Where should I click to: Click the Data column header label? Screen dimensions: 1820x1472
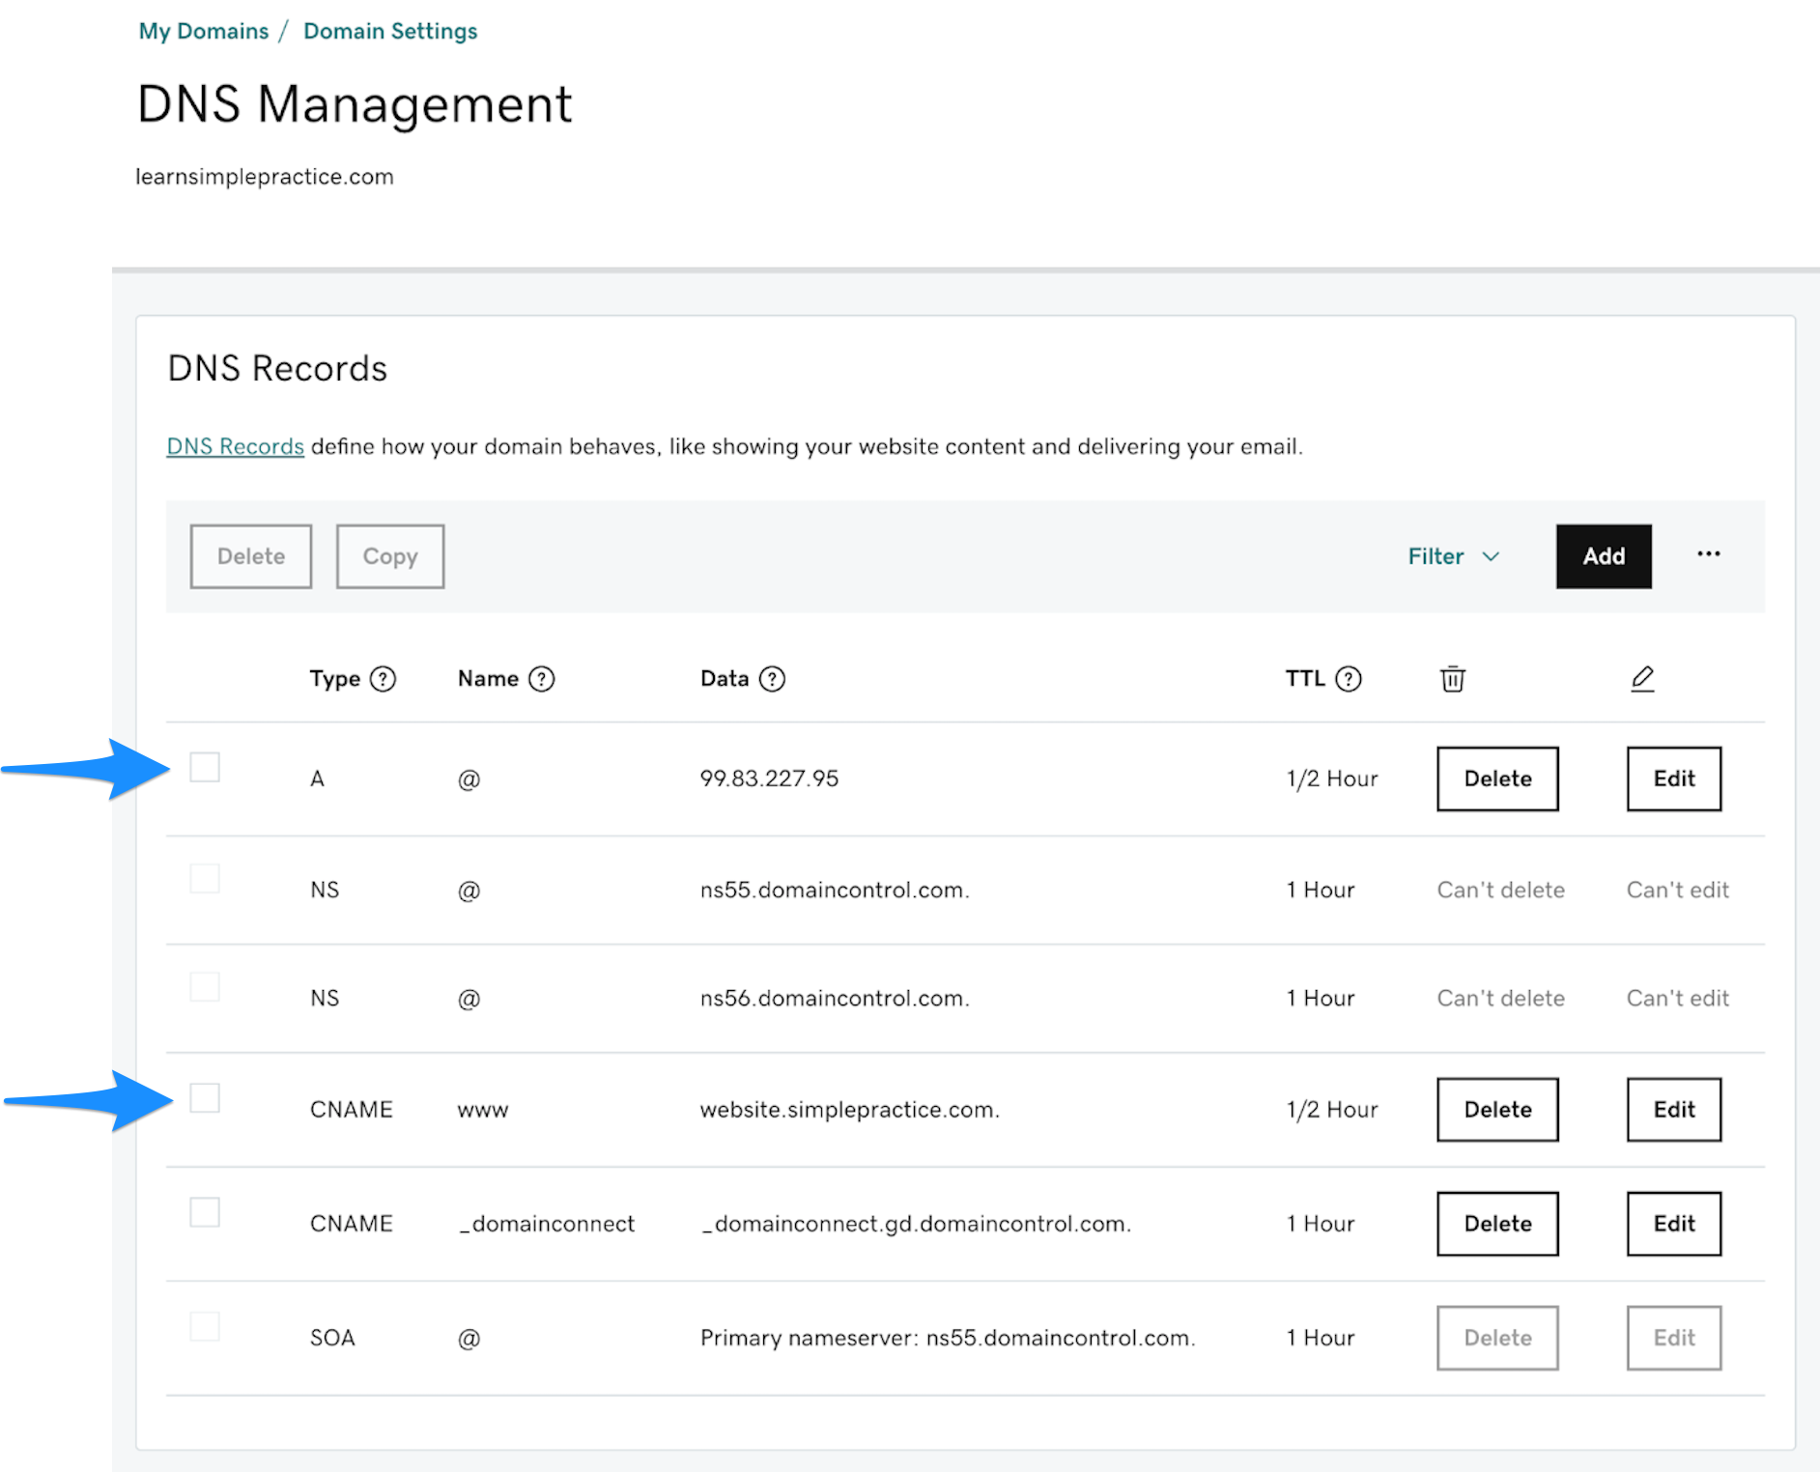pos(725,679)
